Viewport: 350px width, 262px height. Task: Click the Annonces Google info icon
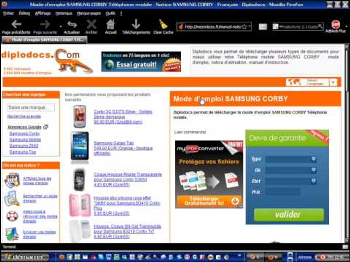click(x=46, y=127)
